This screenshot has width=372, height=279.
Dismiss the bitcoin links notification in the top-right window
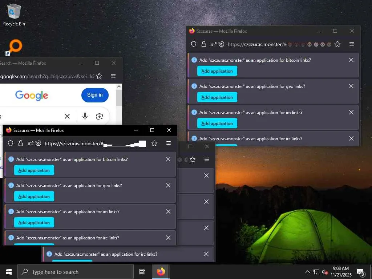(351, 60)
